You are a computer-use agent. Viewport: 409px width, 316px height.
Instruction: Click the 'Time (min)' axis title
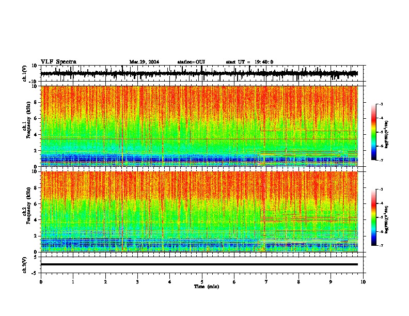coord(207,287)
